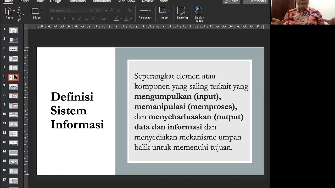Open the Paste options arrow
This screenshot has height=188, width=335.
[x=14, y=11]
